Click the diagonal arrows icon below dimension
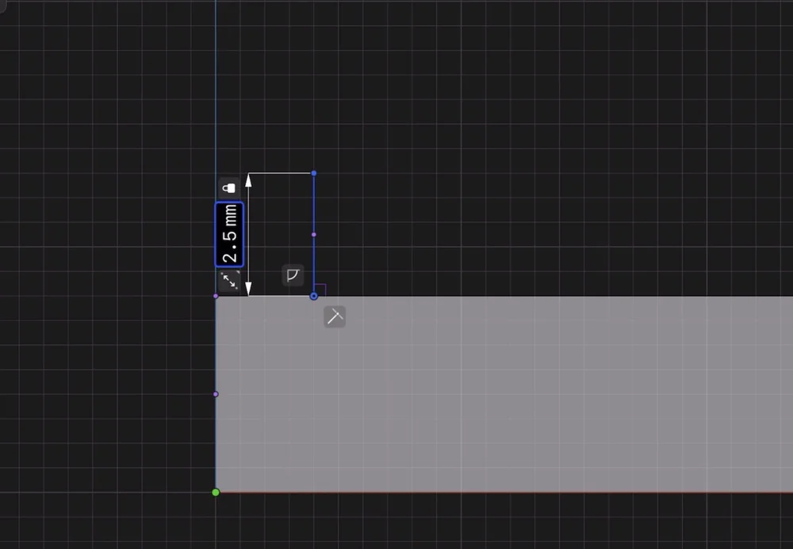The height and width of the screenshot is (549, 793). (x=230, y=280)
